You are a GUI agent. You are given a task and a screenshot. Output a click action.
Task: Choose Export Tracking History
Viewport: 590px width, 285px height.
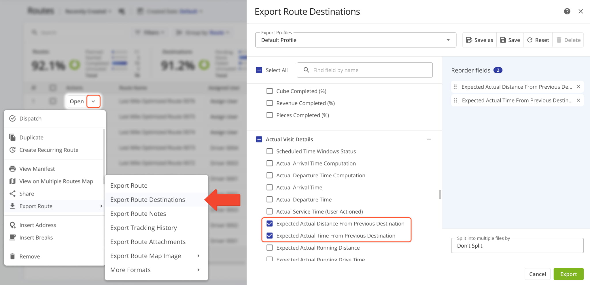[156, 228]
